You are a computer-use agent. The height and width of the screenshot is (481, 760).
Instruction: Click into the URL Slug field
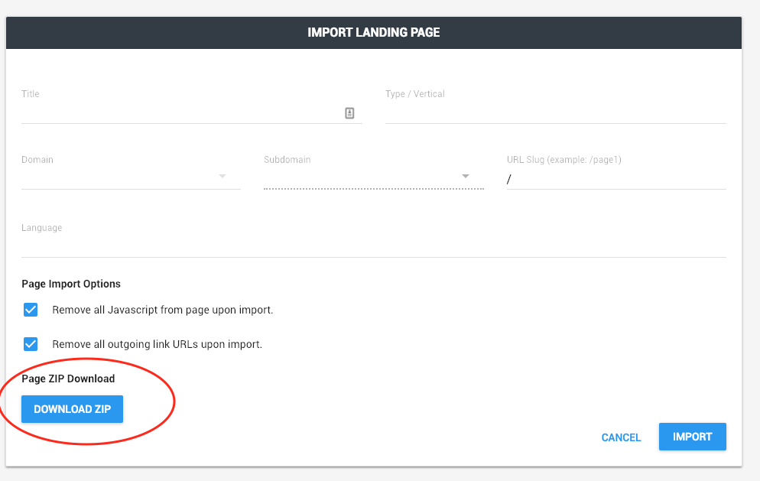616,180
